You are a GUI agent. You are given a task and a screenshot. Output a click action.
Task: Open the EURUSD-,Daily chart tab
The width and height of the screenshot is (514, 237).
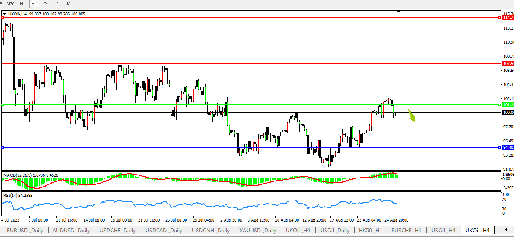point(25,231)
